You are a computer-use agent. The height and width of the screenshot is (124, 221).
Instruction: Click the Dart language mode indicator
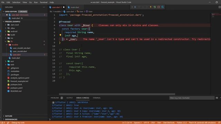(x=159, y=123)
